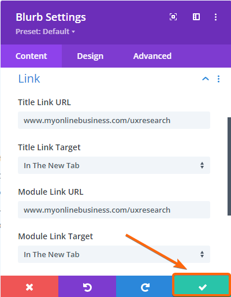Viewport: 231px width, 297px height.
Task: Click the Title Link URL field
Action: coord(114,120)
